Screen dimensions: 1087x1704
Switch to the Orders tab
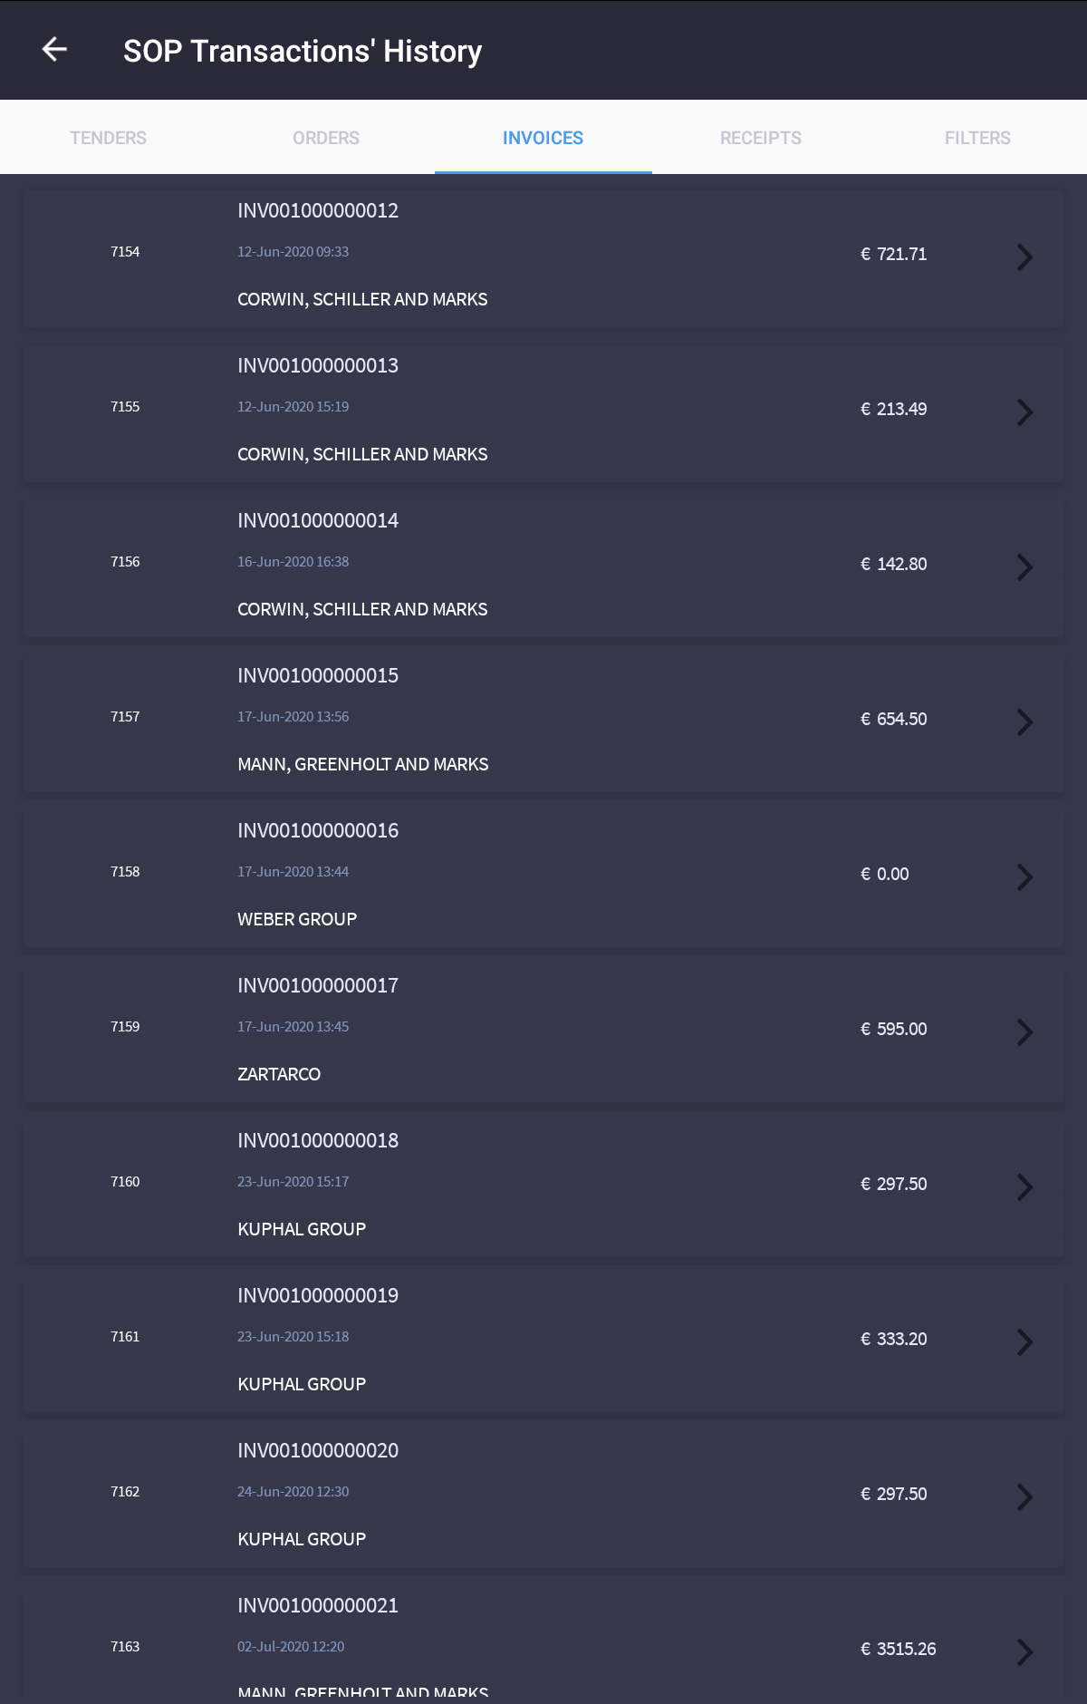(325, 138)
